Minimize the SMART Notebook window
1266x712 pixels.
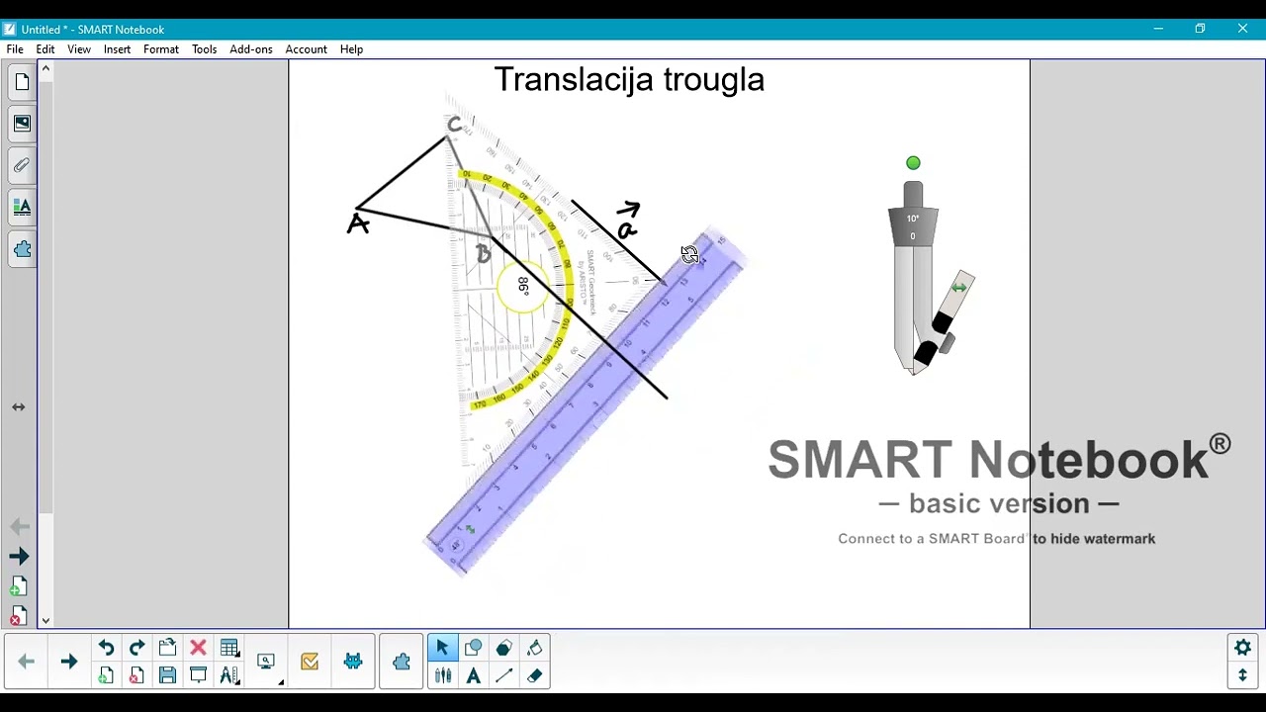[1157, 29]
